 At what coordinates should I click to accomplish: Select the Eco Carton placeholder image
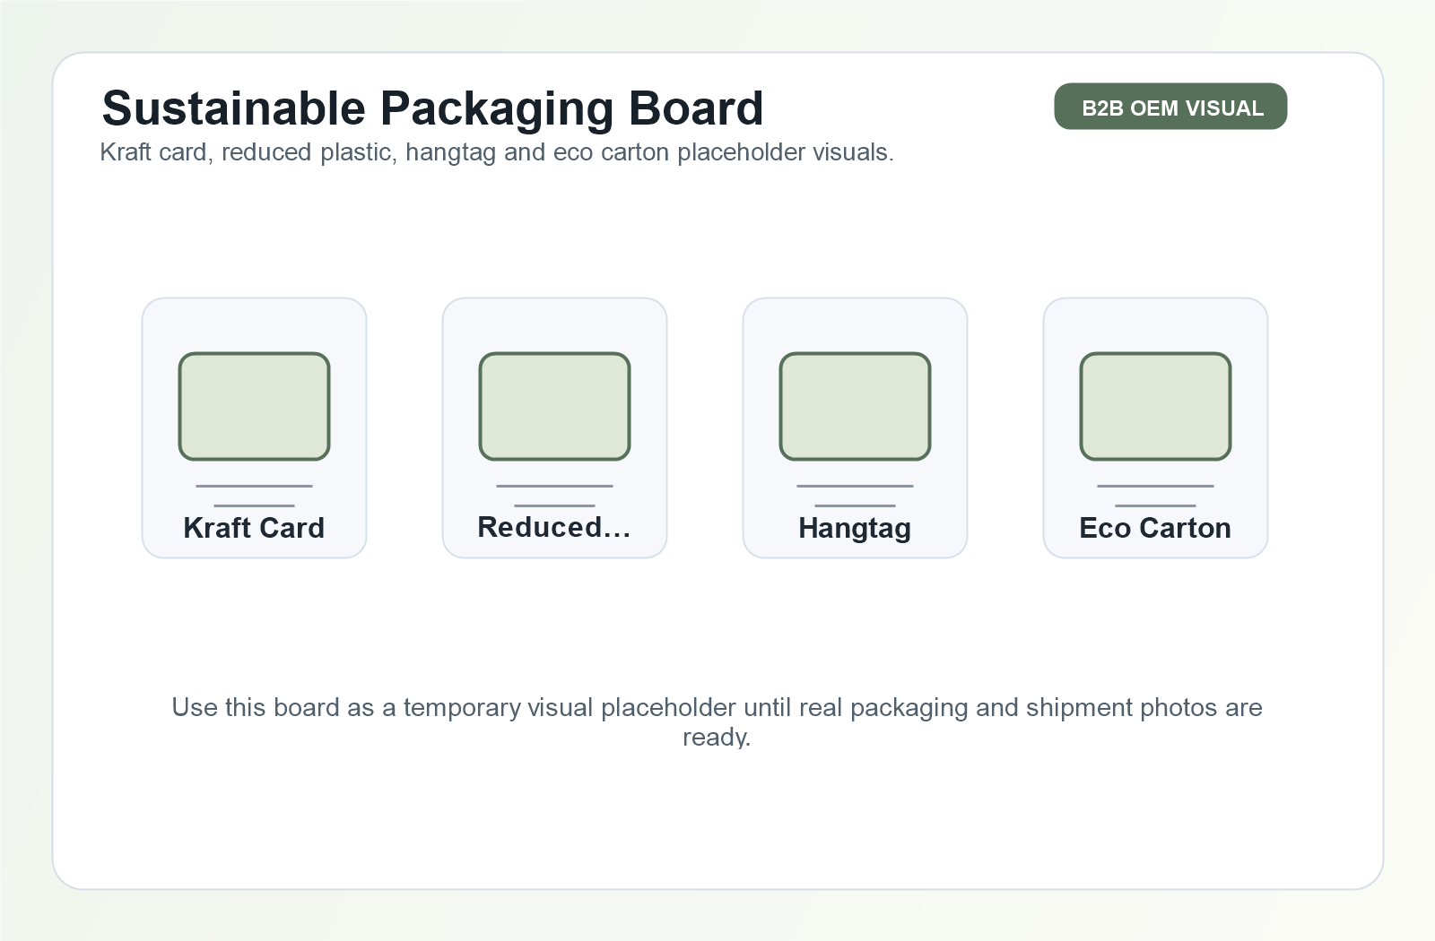click(x=1156, y=407)
